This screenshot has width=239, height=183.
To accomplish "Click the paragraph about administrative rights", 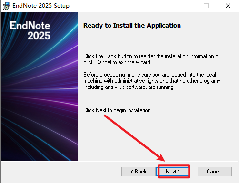I will click(x=152, y=81).
